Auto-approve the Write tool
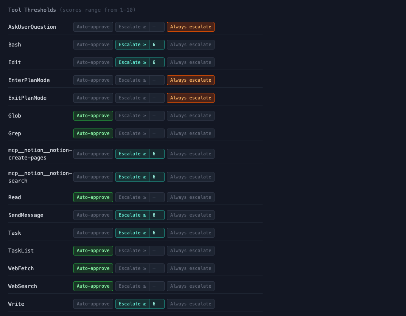The height and width of the screenshot is (316, 406). pos(93,304)
